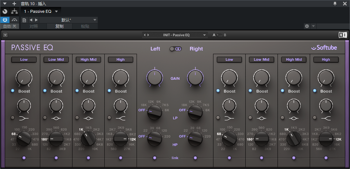Toggle the Left/Right stereo link switch
This screenshot has width=350, height=169.
click(175, 49)
